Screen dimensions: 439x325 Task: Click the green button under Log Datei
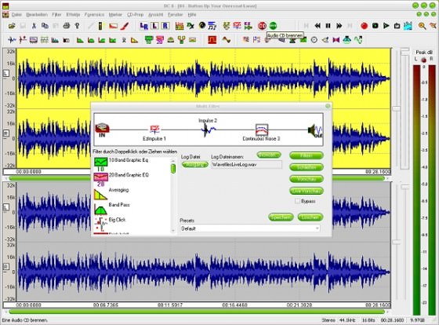[195, 165]
